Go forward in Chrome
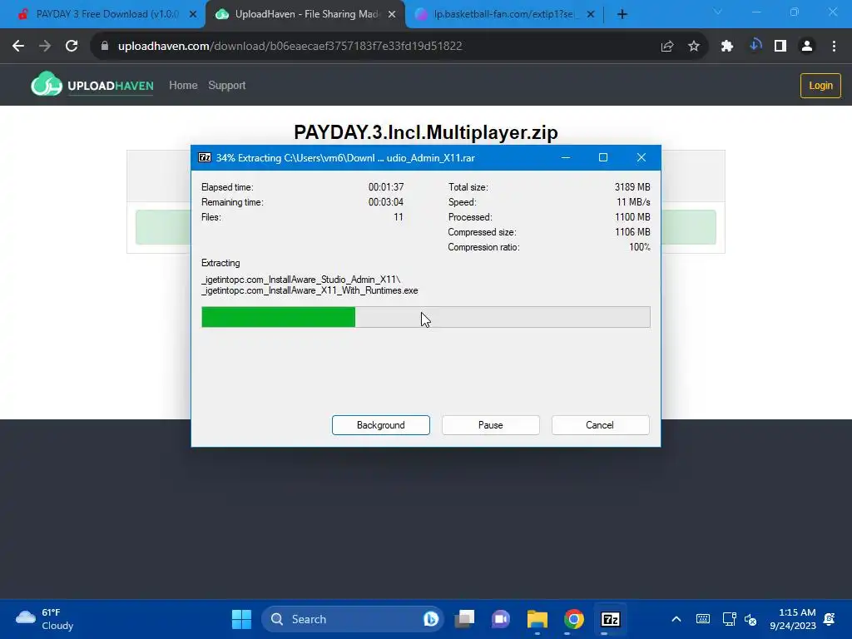 [45, 47]
